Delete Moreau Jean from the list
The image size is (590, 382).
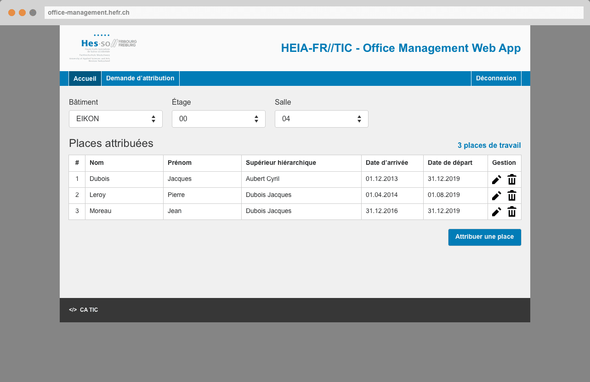[512, 211]
